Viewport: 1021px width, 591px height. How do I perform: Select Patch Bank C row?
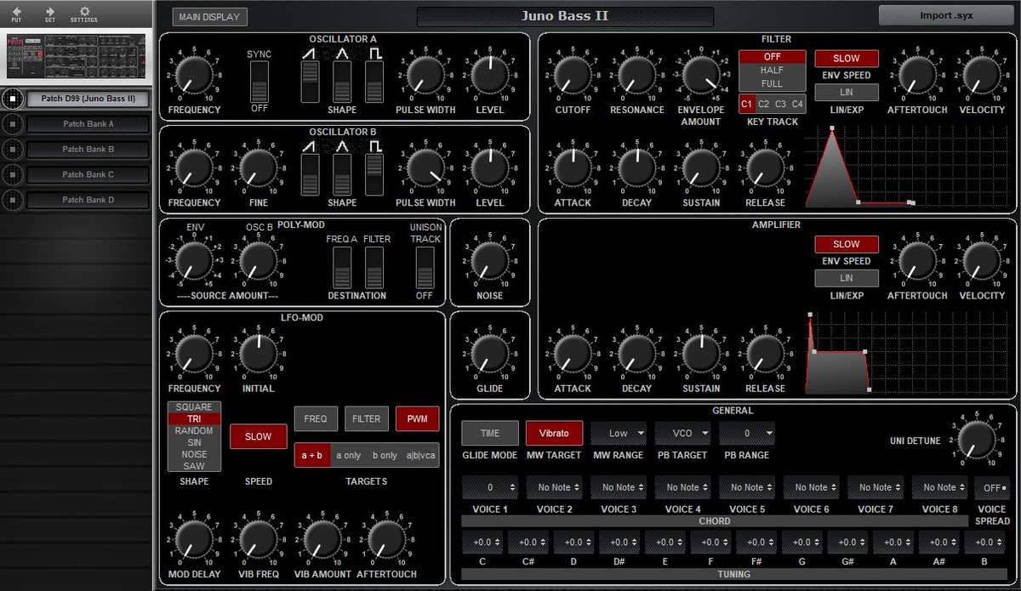click(x=88, y=174)
